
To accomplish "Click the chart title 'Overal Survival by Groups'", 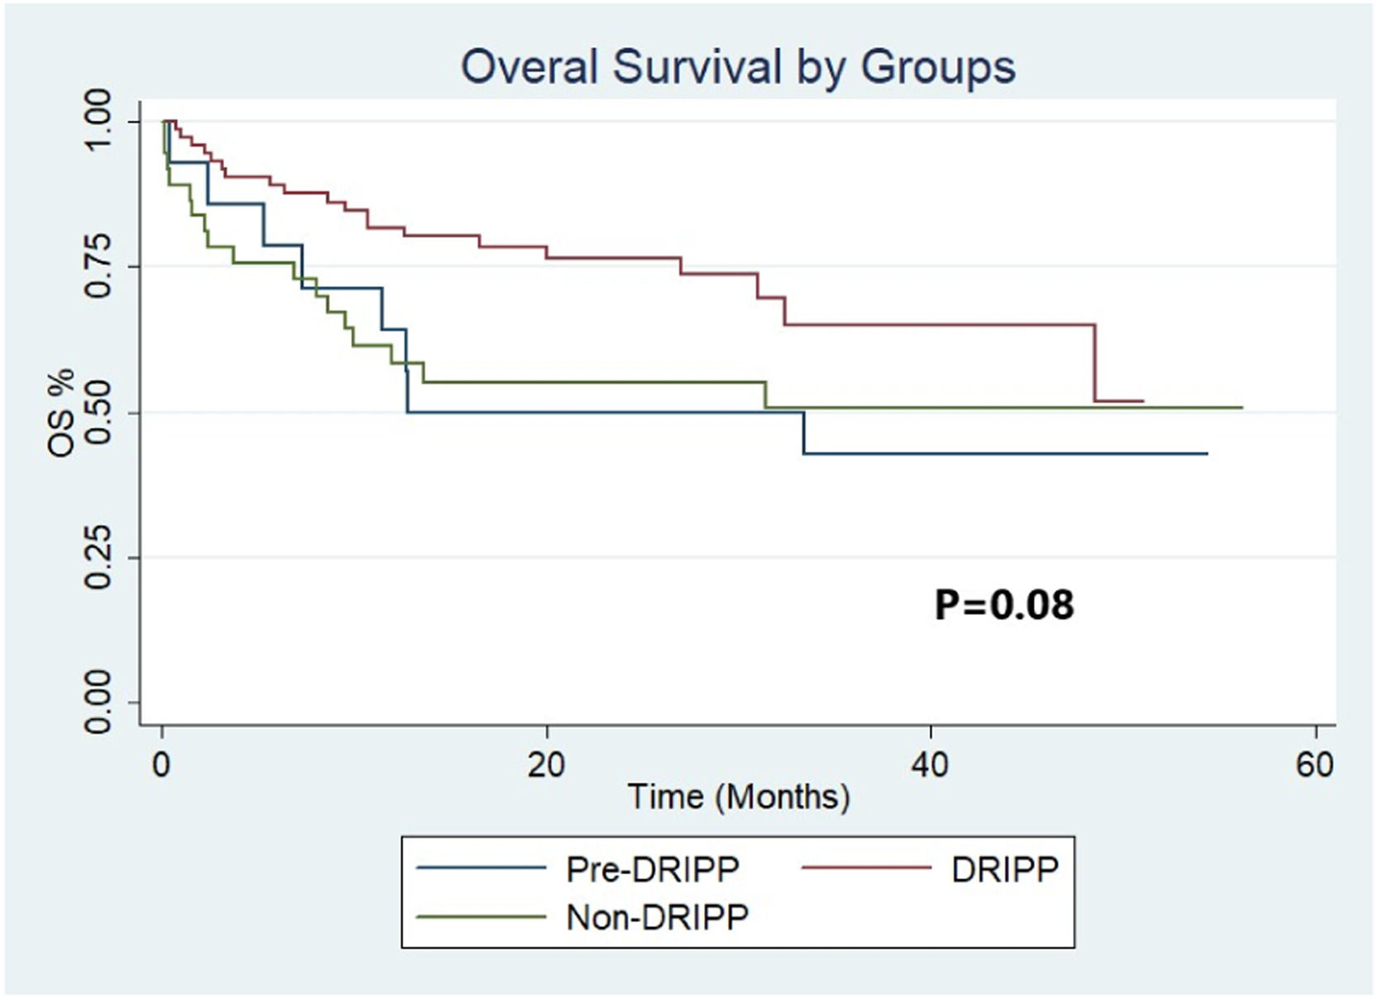I will 738,67.
